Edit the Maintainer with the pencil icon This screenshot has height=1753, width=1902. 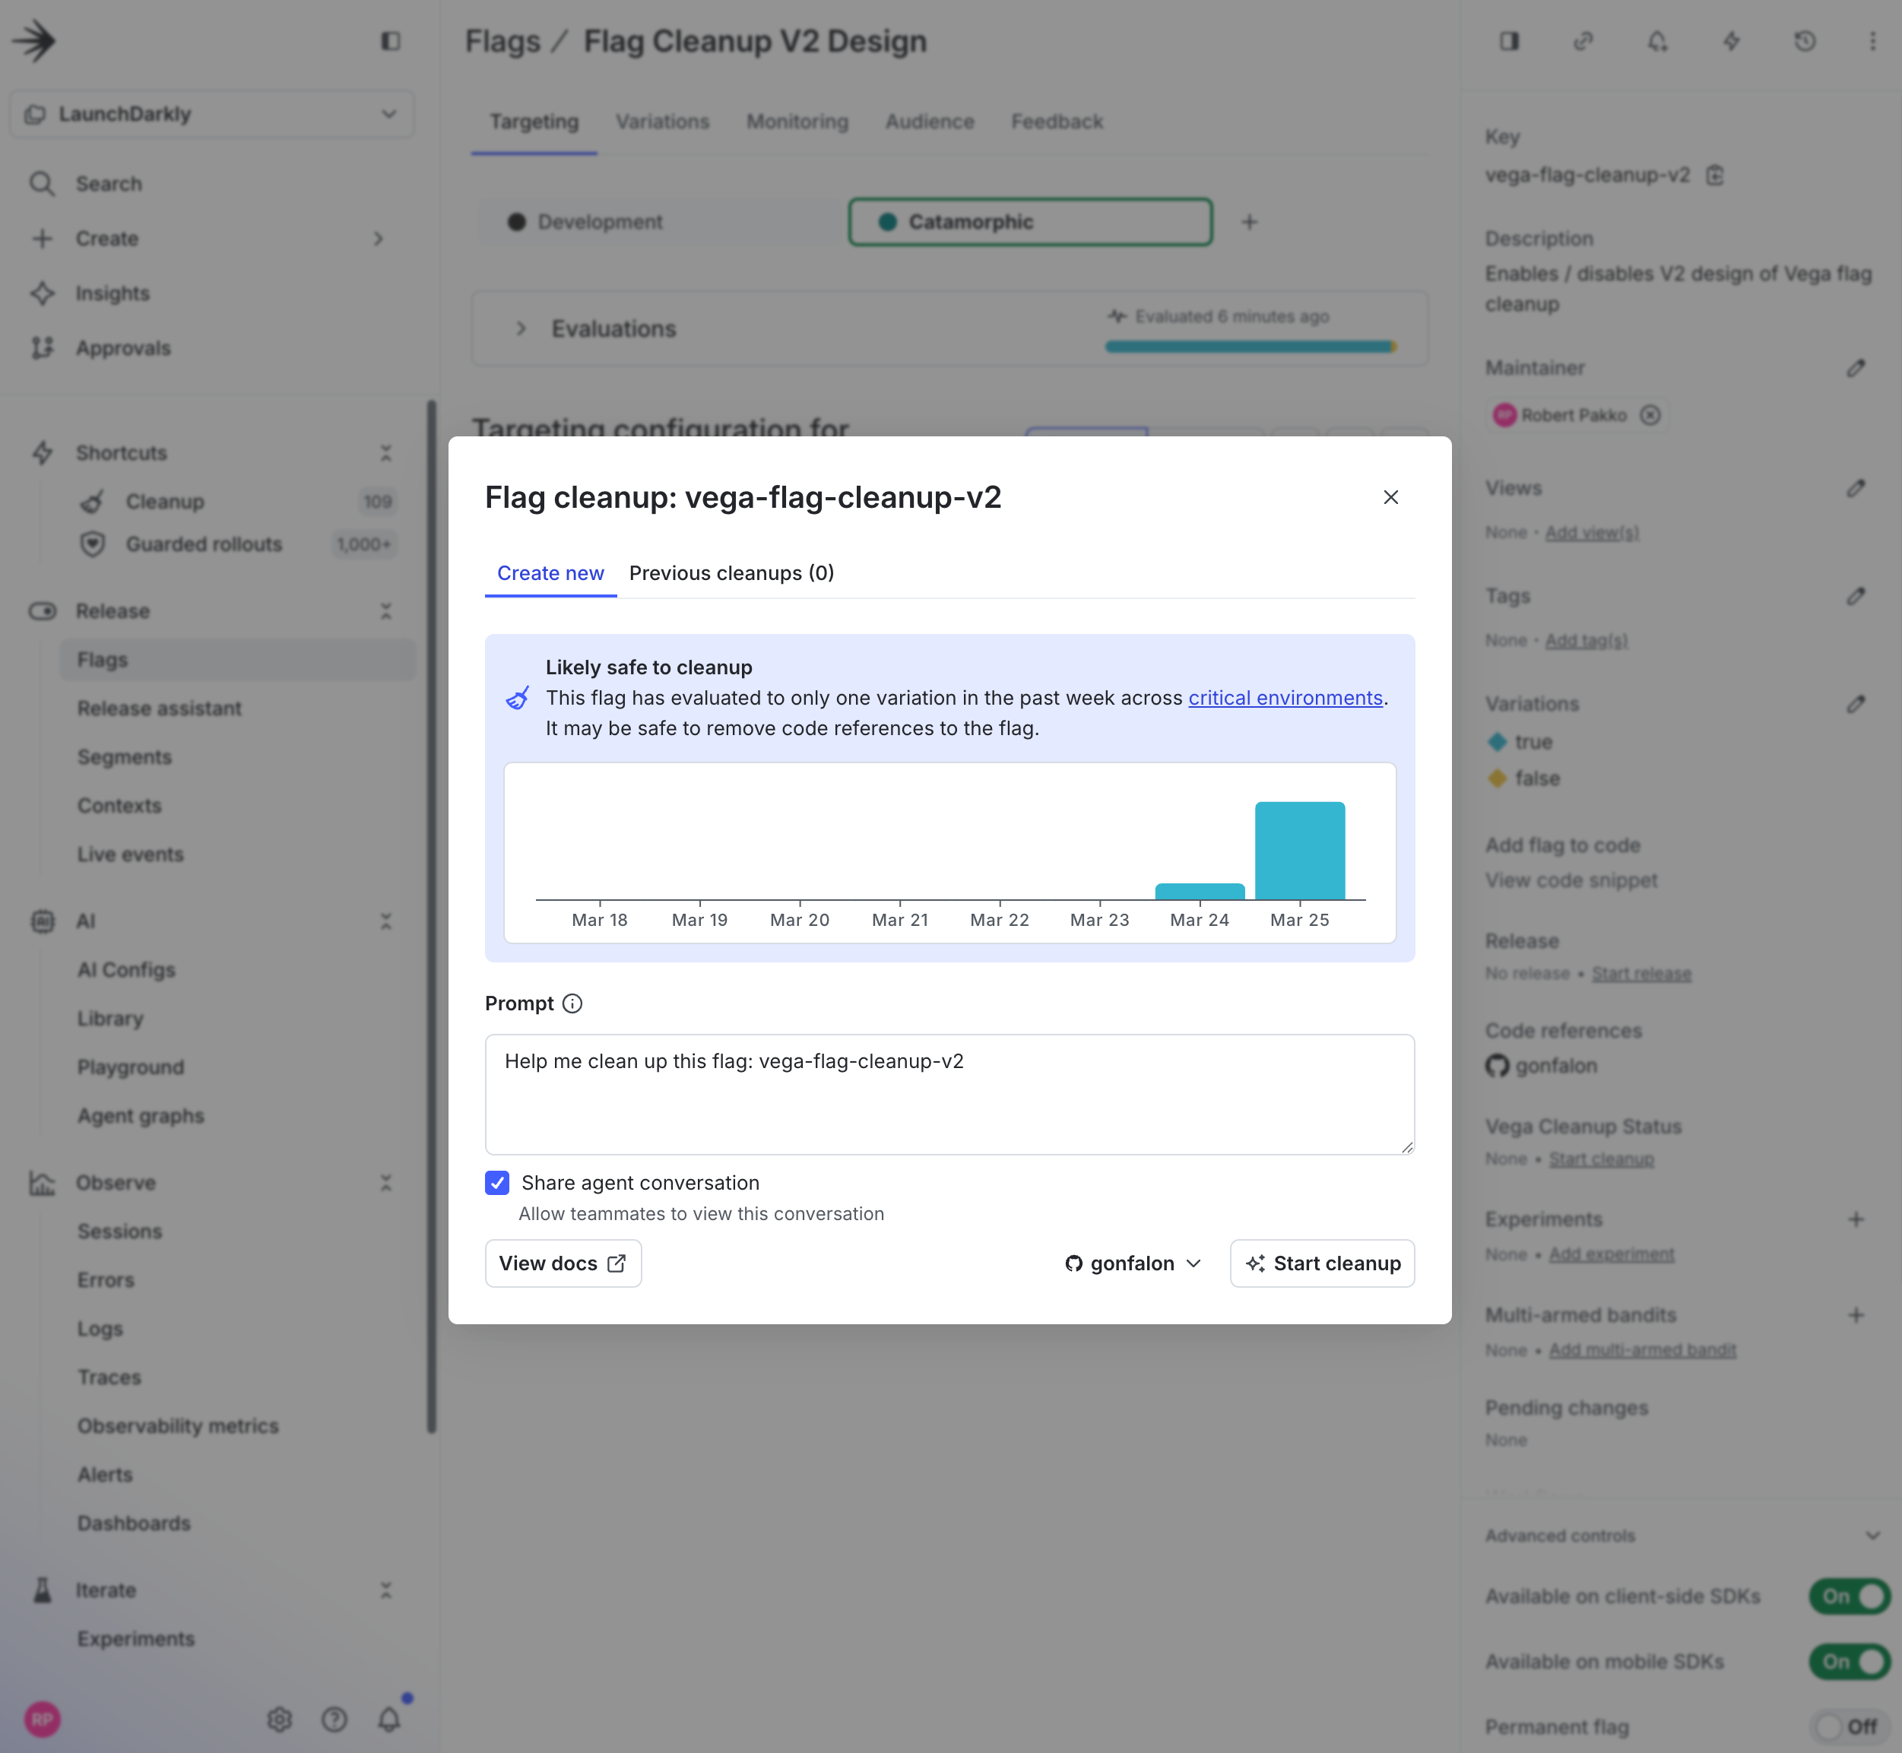coord(1857,368)
